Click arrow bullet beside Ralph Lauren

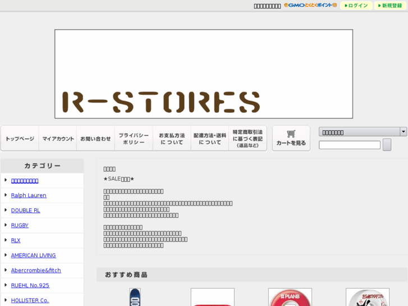click(x=6, y=195)
